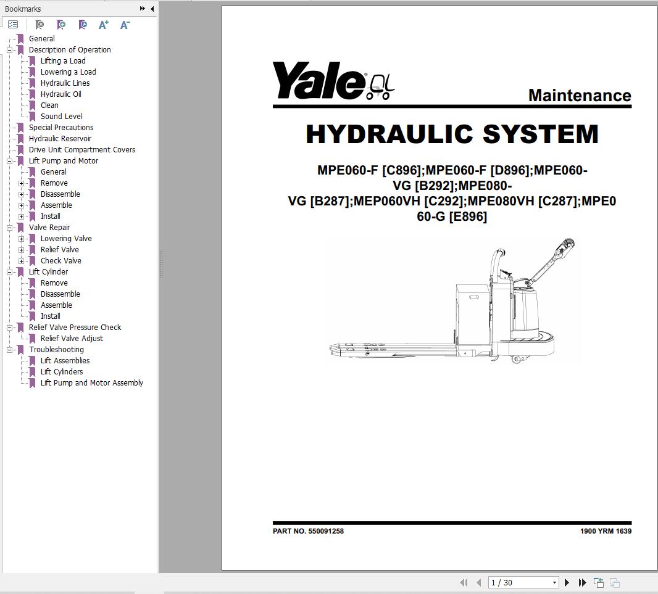Click the HYDRAULIC SYSTEM title text
This screenshot has width=658, height=594.
[452, 134]
